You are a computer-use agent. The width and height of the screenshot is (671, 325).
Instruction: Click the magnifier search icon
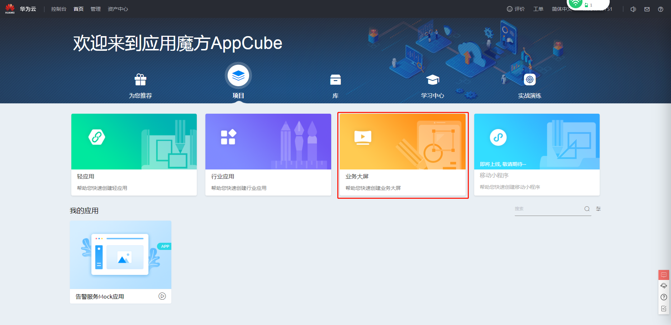587,209
